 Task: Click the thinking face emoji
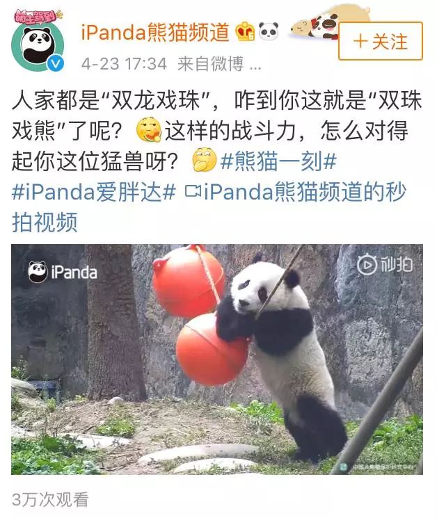[205, 160]
